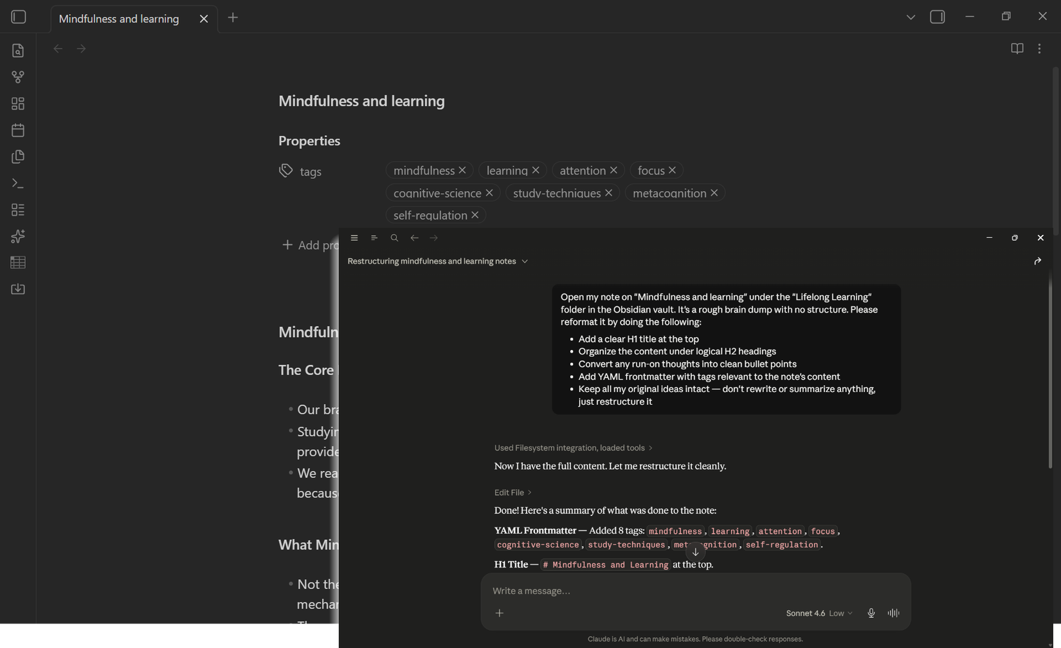Remove the focus tag

pyautogui.click(x=672, y=170)
